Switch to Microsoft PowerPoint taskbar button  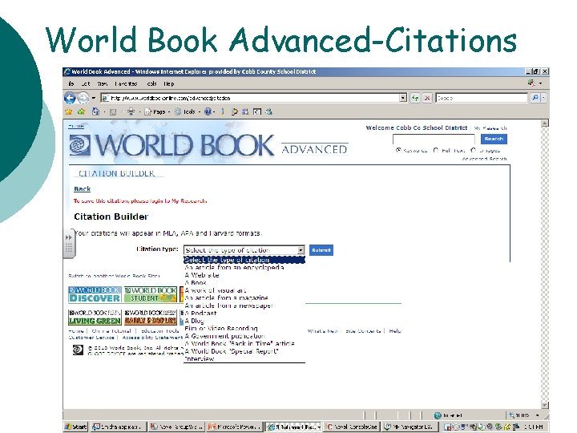coord(234,427)
